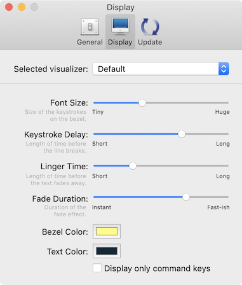Open the Selected visualizer dropdown arrows
This screenshot has height=285, width=242.
pyautogui.click(x=224, y=69)
